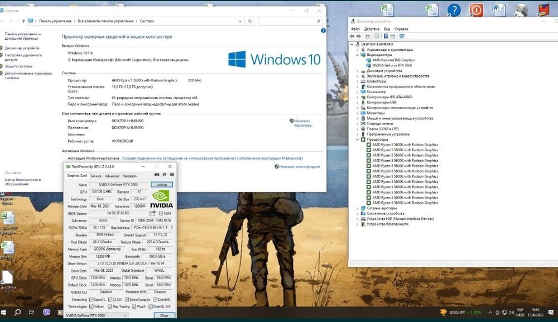Viewport: 558px width, 322px height.
Task: Switch to the Validation tab in GPU-Z
Action: (129, 176)
